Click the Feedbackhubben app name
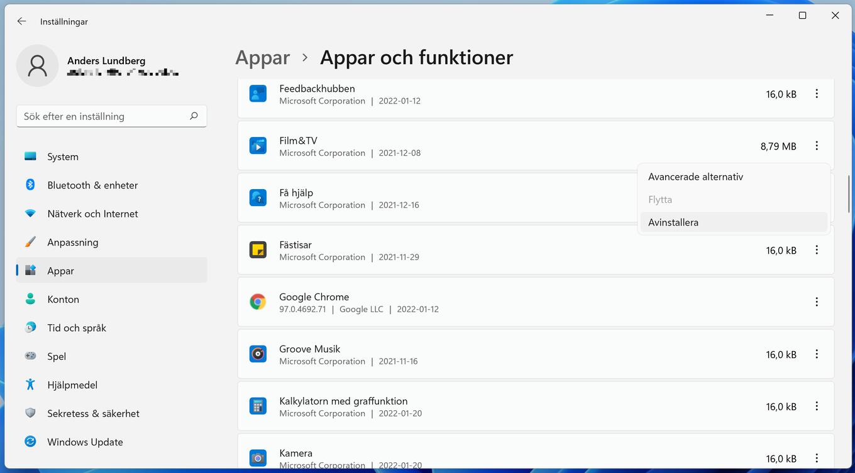The image size is (855, 473). click(317, 89)
